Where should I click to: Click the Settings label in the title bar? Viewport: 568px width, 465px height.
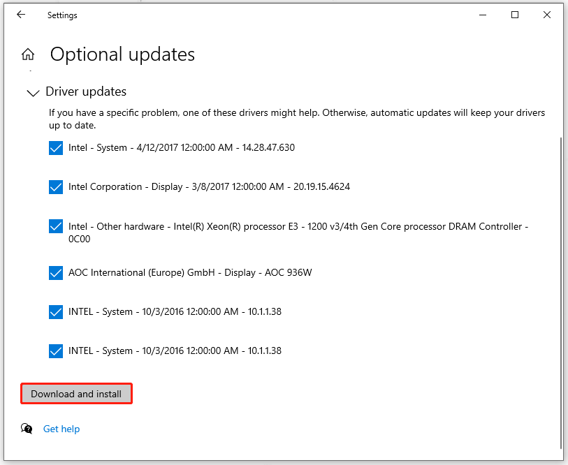click(62, 15)
